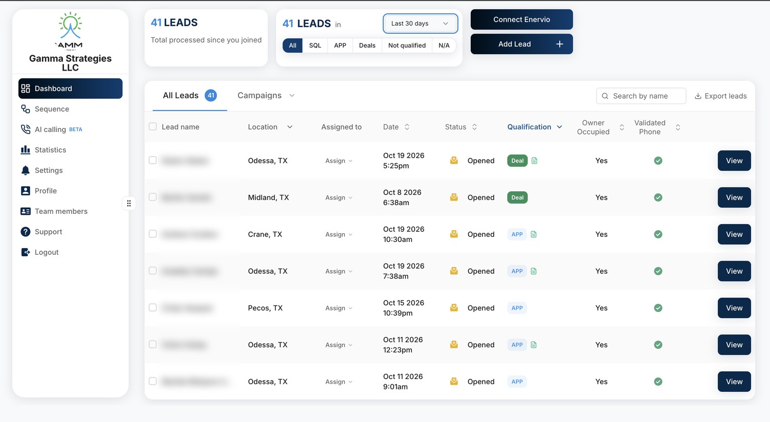Click the plus icon on Add Lead

tap(560, 44)
